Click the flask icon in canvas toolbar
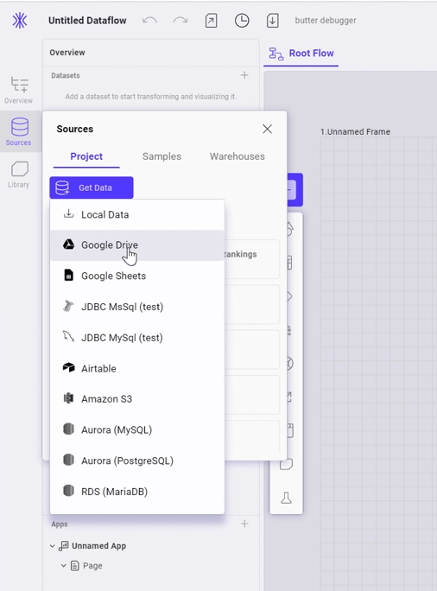Viewport: 437px width, 591px height. pos(287,498)
